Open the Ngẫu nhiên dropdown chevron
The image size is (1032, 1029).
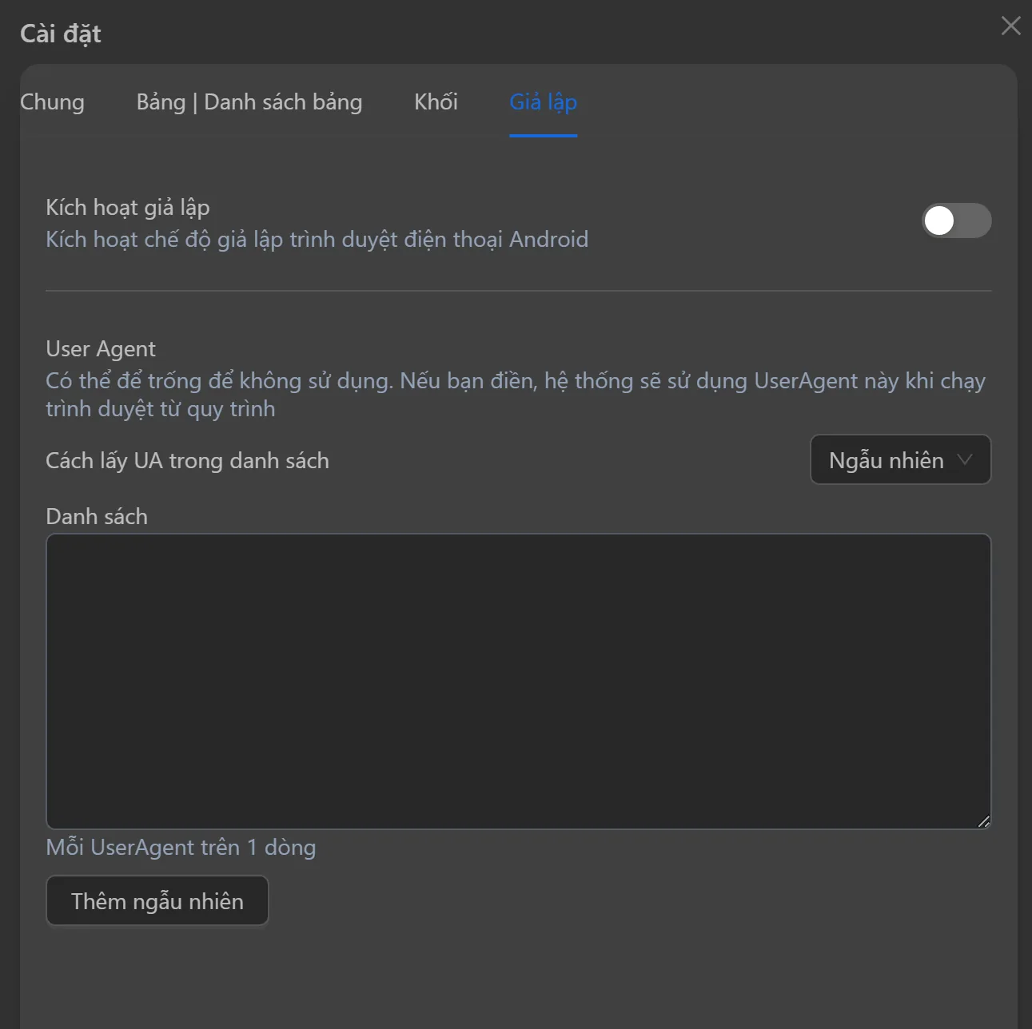pyautogui.click(x=965, y=459)
